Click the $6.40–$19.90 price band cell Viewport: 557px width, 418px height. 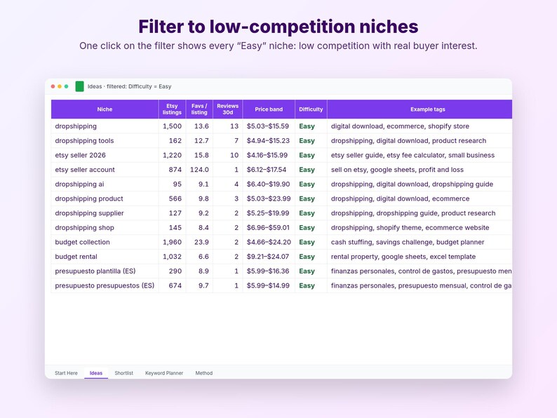[x=269, y=184]
